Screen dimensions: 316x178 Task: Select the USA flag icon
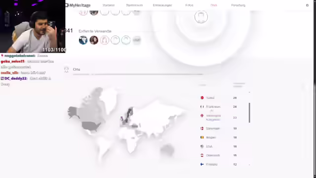click(202, 146)
